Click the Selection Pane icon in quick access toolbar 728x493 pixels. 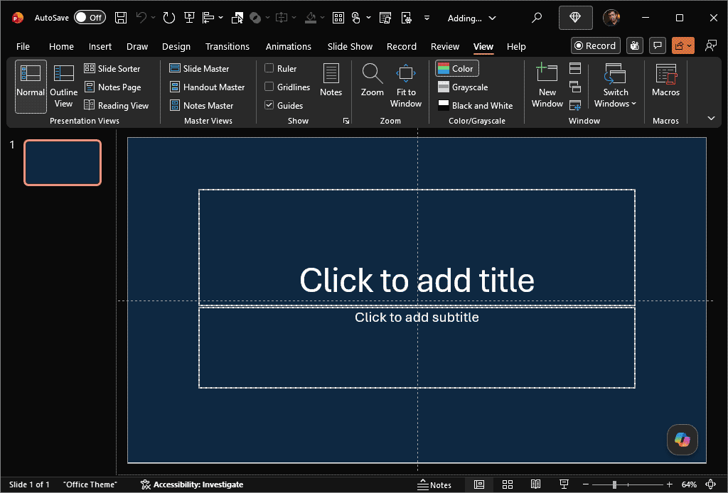237,18
